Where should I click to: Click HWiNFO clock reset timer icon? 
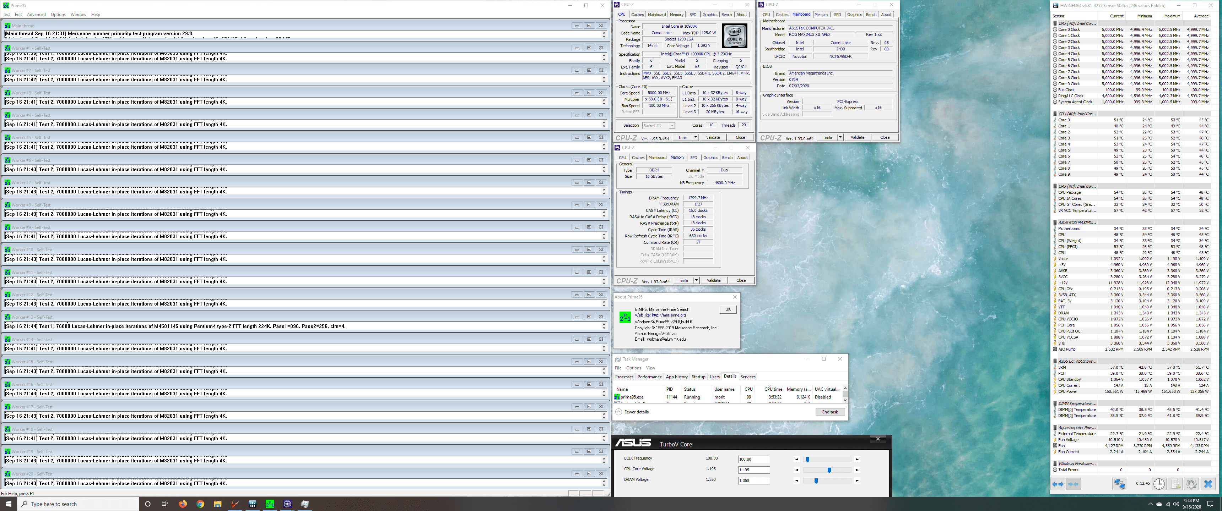tap(1159, 484)
